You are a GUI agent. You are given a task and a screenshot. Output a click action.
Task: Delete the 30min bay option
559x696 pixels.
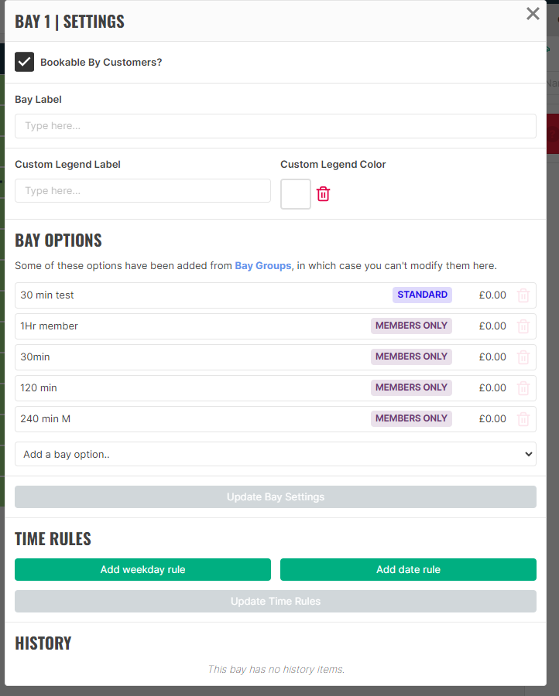tap(523, 357)
